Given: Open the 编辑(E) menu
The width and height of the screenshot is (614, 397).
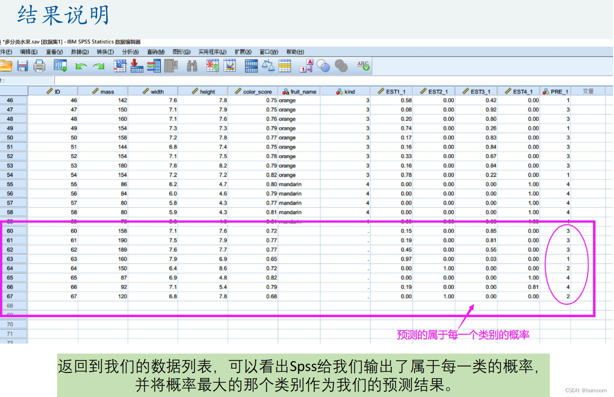Looking at the screenshot, I should (x=29, y=52).
